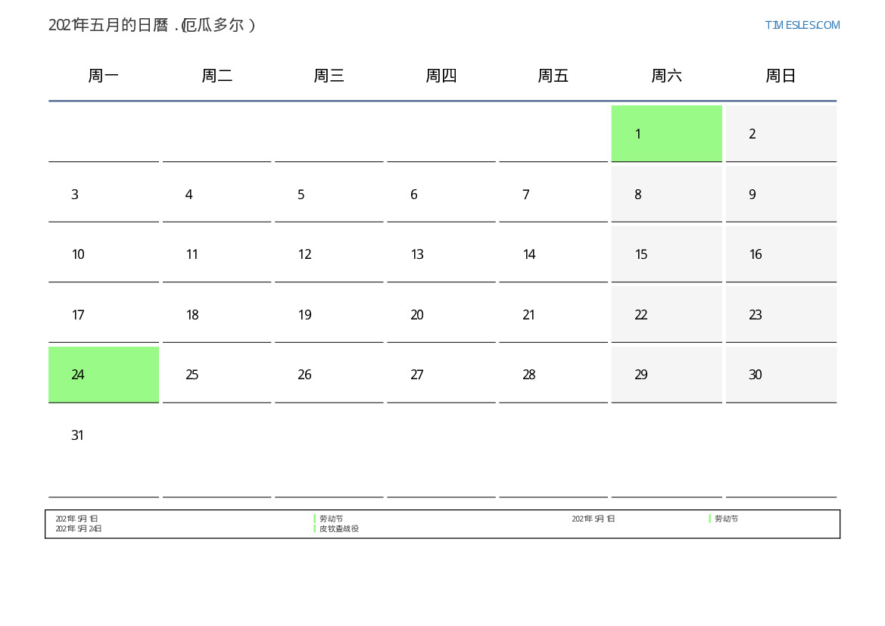The image size is (885, 626).
Task: Select the green highlighted May 24 cell
Action: 104,375
